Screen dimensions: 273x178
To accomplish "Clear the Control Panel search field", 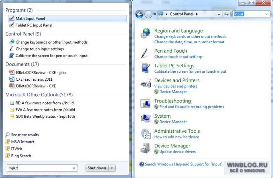I will [x=266, y=14].
